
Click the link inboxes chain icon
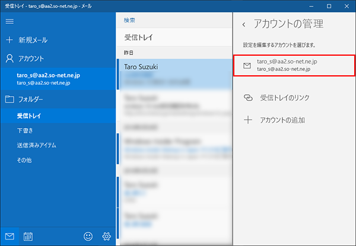[248, 98]
